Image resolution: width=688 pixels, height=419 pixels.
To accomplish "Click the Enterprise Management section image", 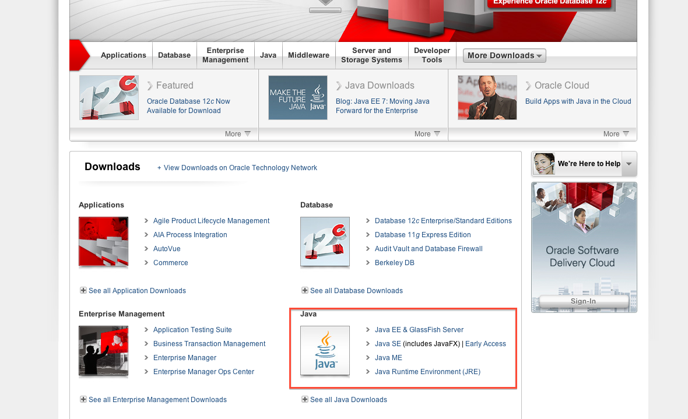I will click(104, 351).
